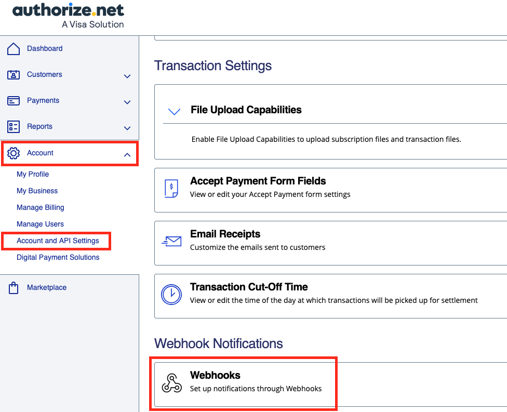Viewport: 507px width, 412px height.
Task: Open the Email Receipts card title
Action: tap(225, 234)
